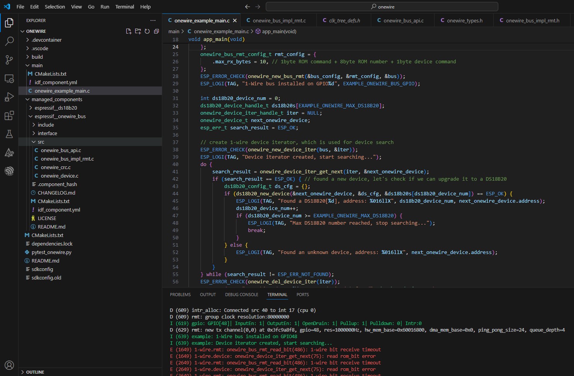
Task: Open Remote Explorer view icon
Action: tap(9, 78)
